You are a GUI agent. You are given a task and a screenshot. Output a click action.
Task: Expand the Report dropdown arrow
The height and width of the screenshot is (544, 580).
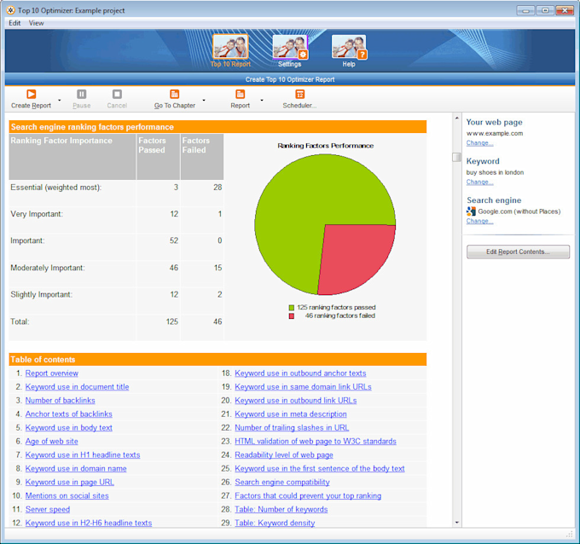(262, 101)
